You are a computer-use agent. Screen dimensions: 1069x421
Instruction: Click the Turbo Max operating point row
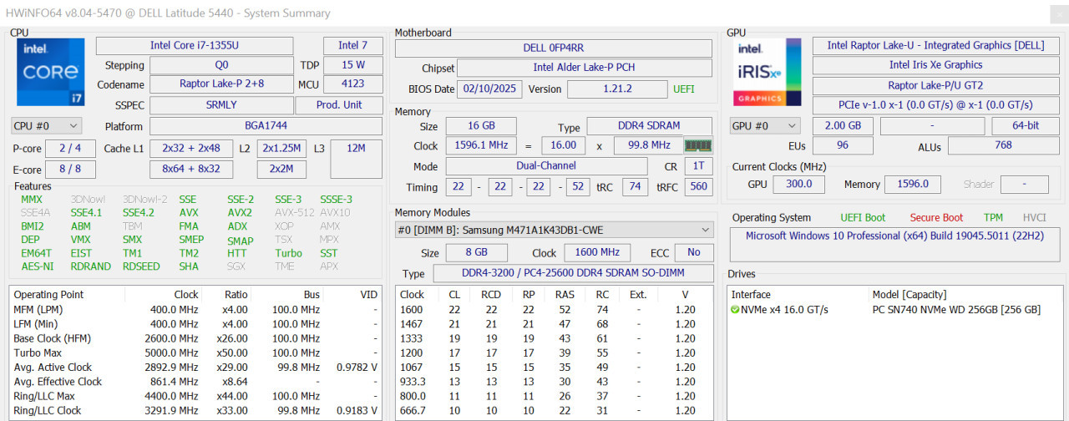click(195, 353)
